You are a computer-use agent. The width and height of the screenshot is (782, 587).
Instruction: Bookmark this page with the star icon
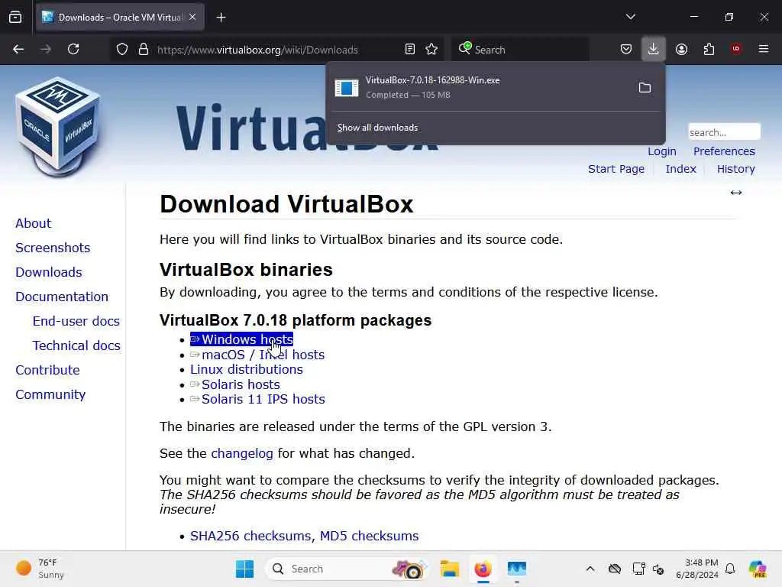pos(431,50)
